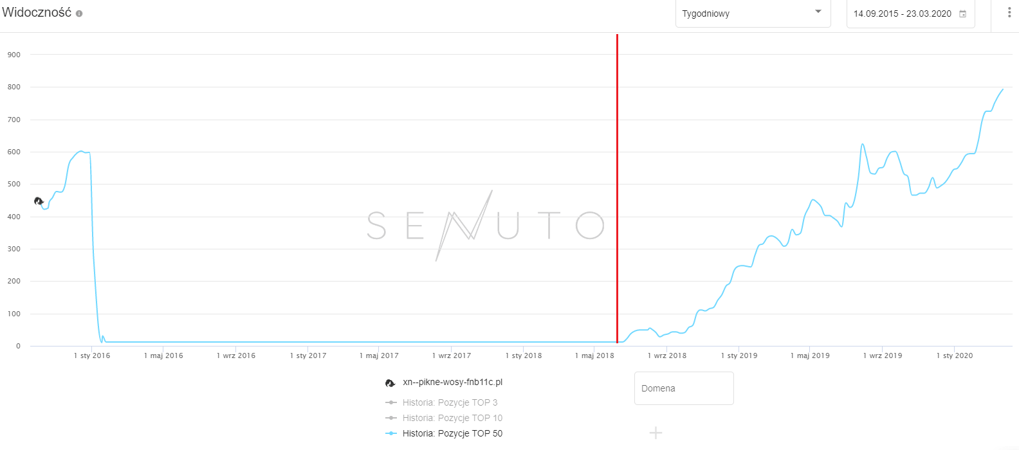Click the xn--pikne-wosy-fnb11c.pl legend icon

click(390, 382)
